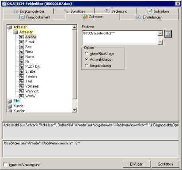Image resolution: width=182 pixels, height=170 pixels.
Task: Select the Anrede tree entry
Action: 30,37
